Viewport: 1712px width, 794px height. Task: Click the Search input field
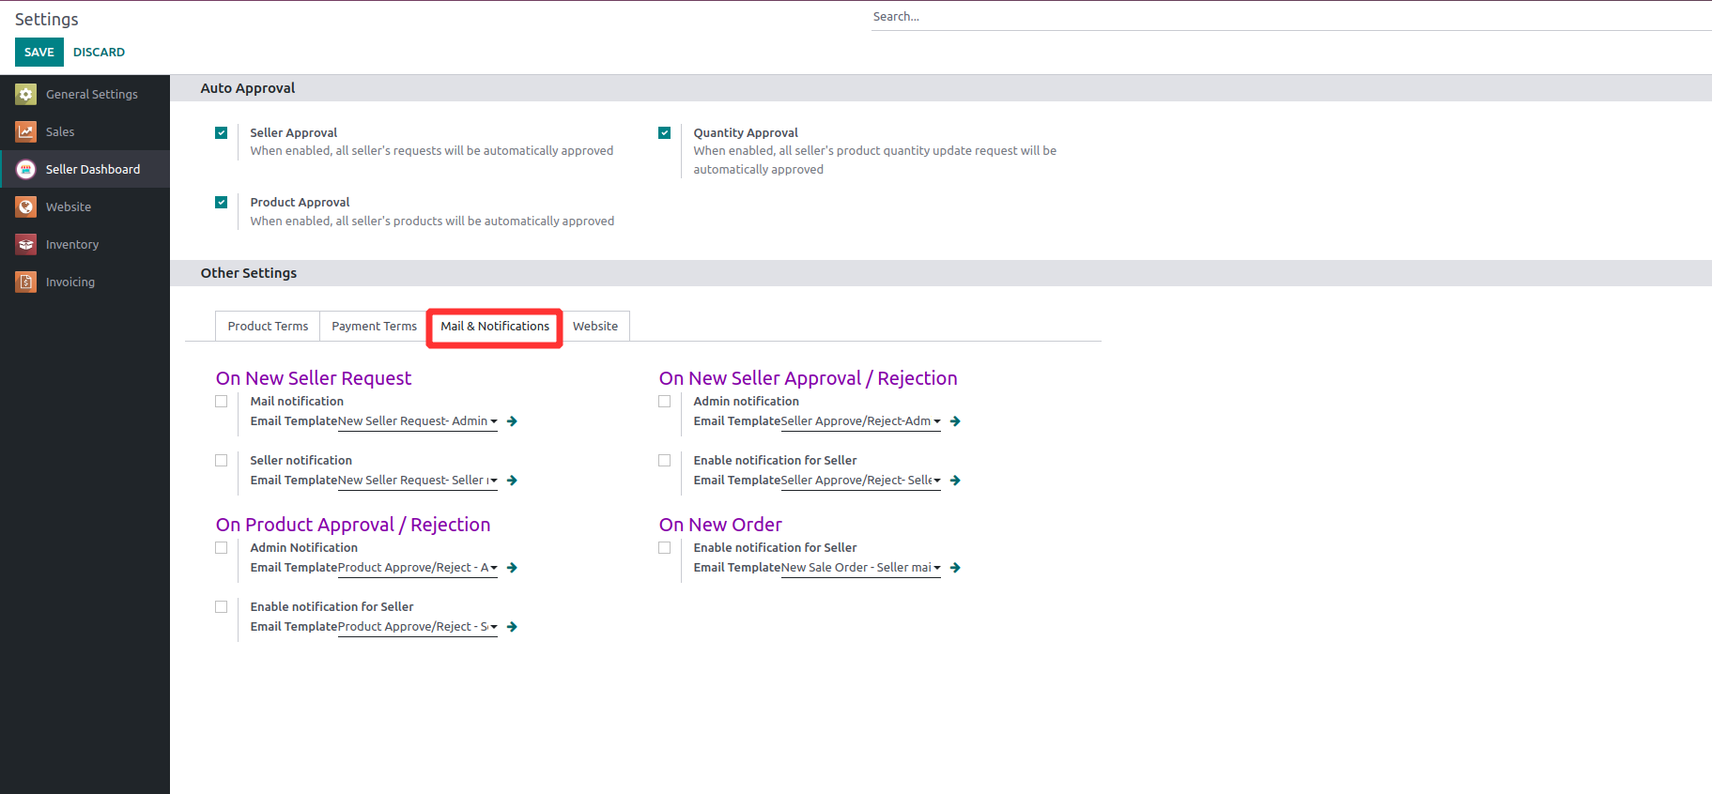1287,17
